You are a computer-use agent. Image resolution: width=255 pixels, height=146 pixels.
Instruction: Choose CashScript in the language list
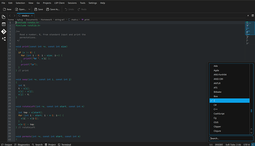229,113
